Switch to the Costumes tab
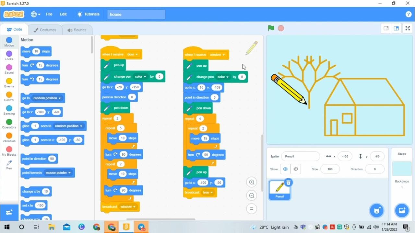Viewport: 415px width, 233px height. 45,30
